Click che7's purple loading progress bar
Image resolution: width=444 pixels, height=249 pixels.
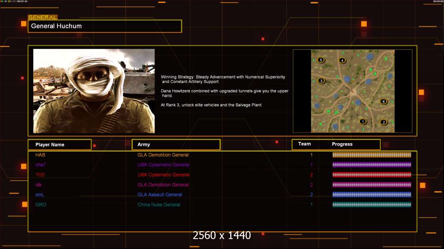pos(372,165)
